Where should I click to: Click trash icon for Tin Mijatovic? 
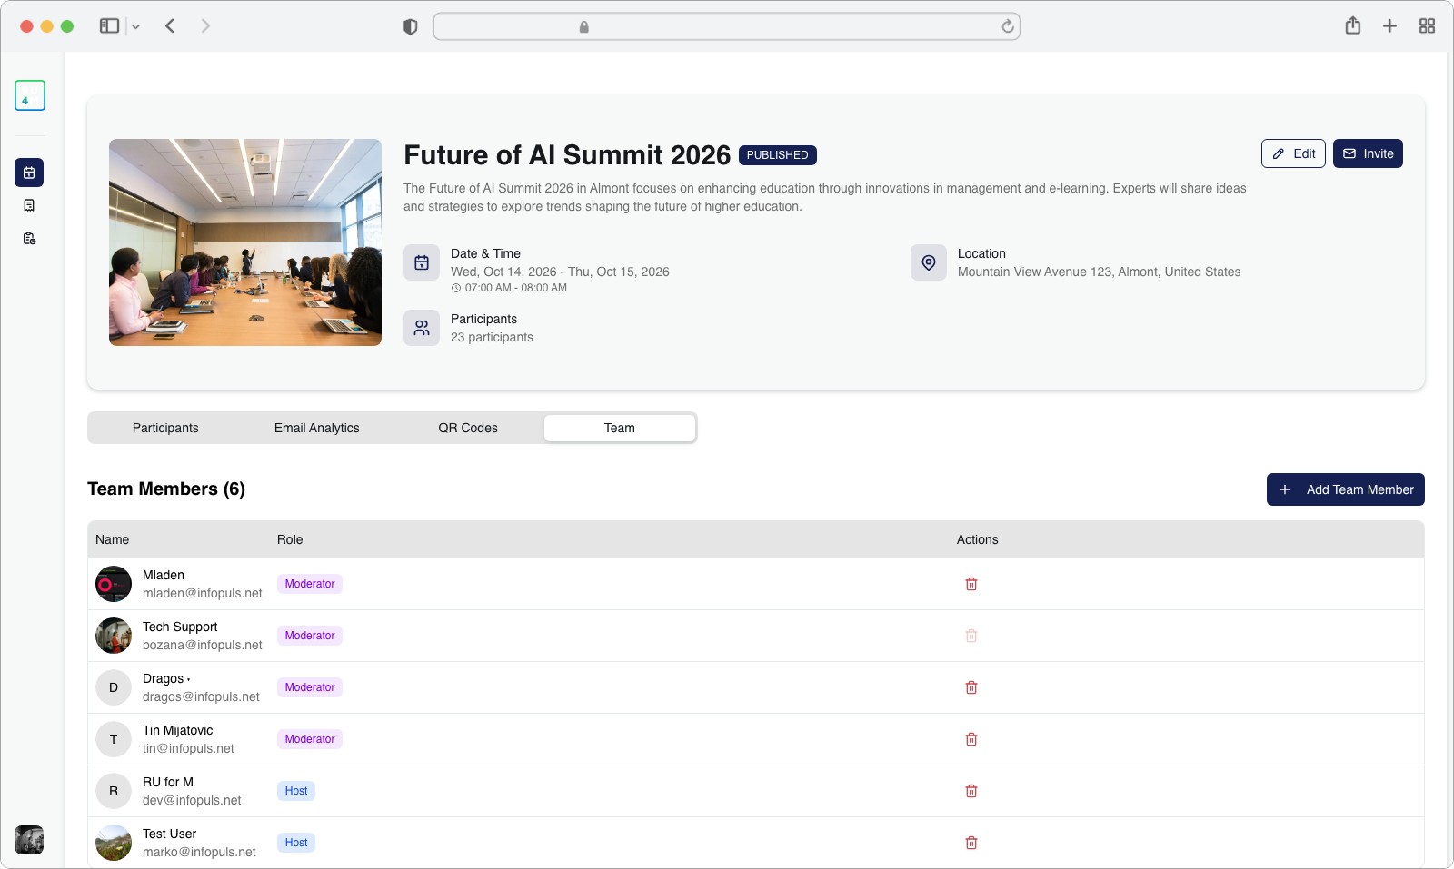tap(971, 739)
